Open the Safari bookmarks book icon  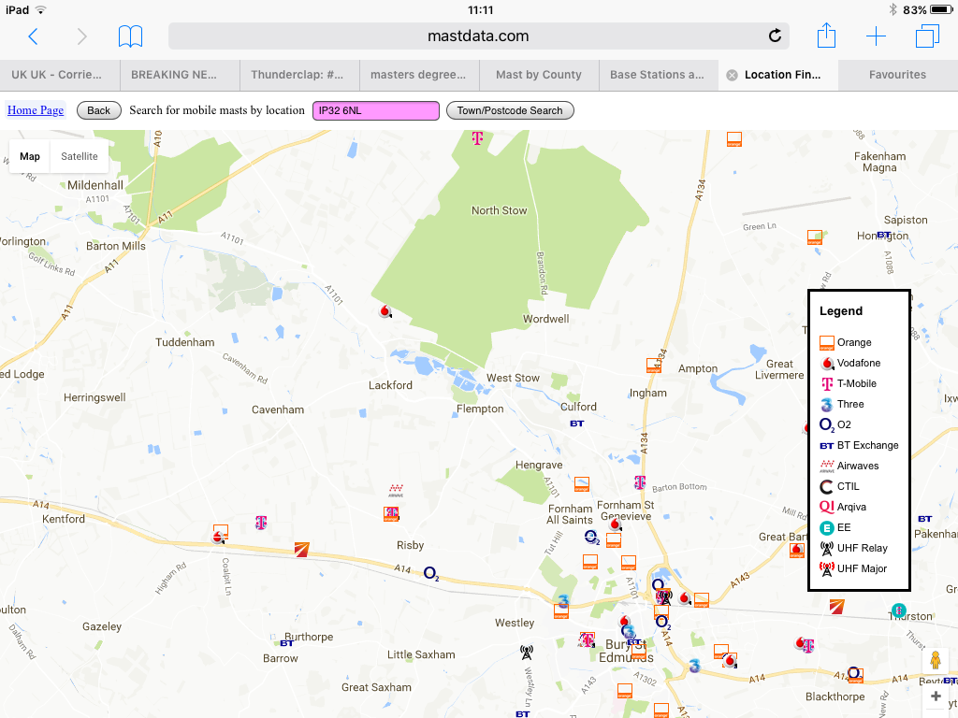[x=131, y=36]
